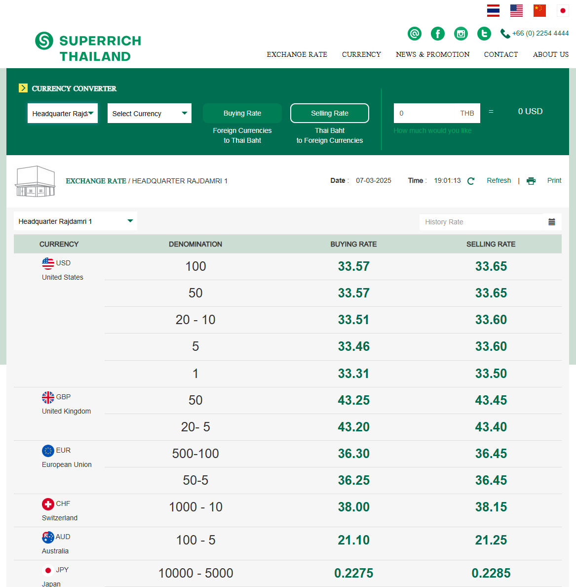Expand the Select Currency dropdown
Viewport: 576px width, 587px height.
click(149, 113)
